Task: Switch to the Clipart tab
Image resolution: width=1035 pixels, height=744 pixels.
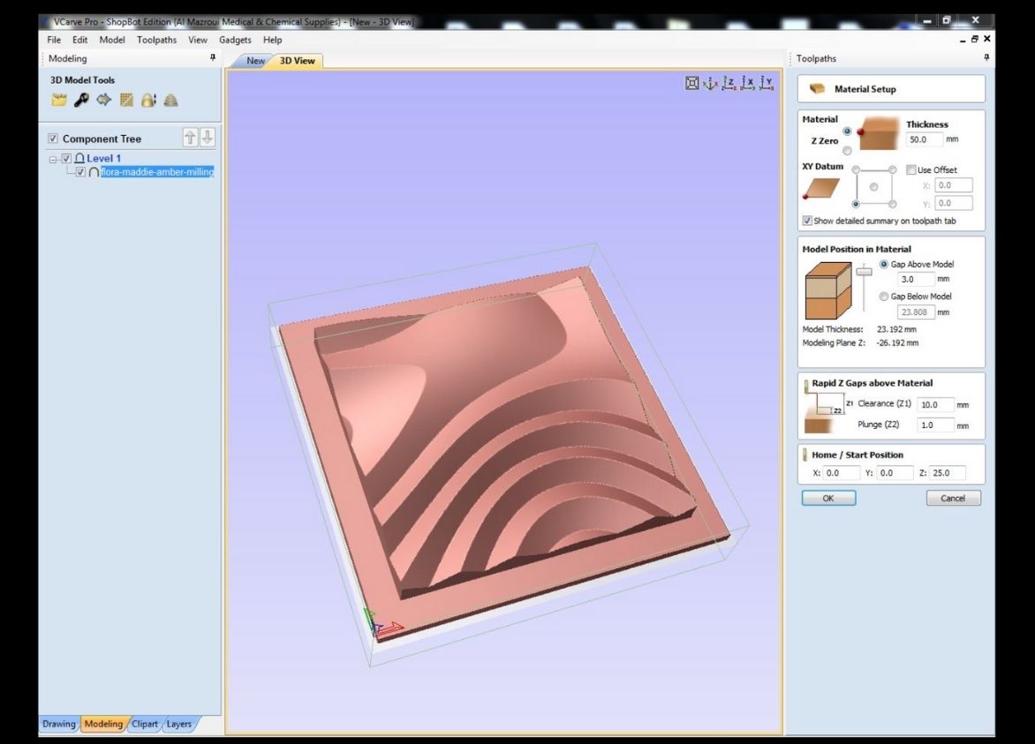Action: click(x=145, y=724)
